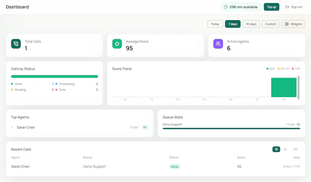Click the green ≥80 legend dot
The image size is (311, 182).
coord(267,69)
